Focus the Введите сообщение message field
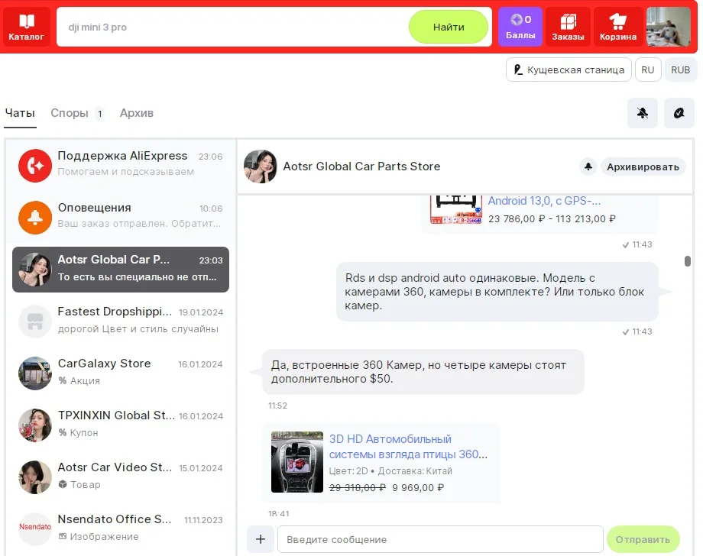 click(x=440, y=539)
